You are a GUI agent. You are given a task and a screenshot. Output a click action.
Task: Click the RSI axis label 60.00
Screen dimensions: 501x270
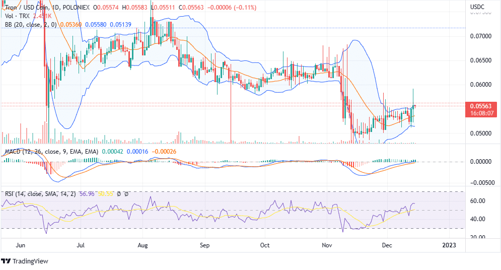click(478, 200)
